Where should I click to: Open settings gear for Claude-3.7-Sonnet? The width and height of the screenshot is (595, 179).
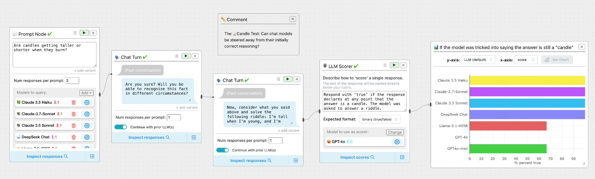[x=87, y=114]
